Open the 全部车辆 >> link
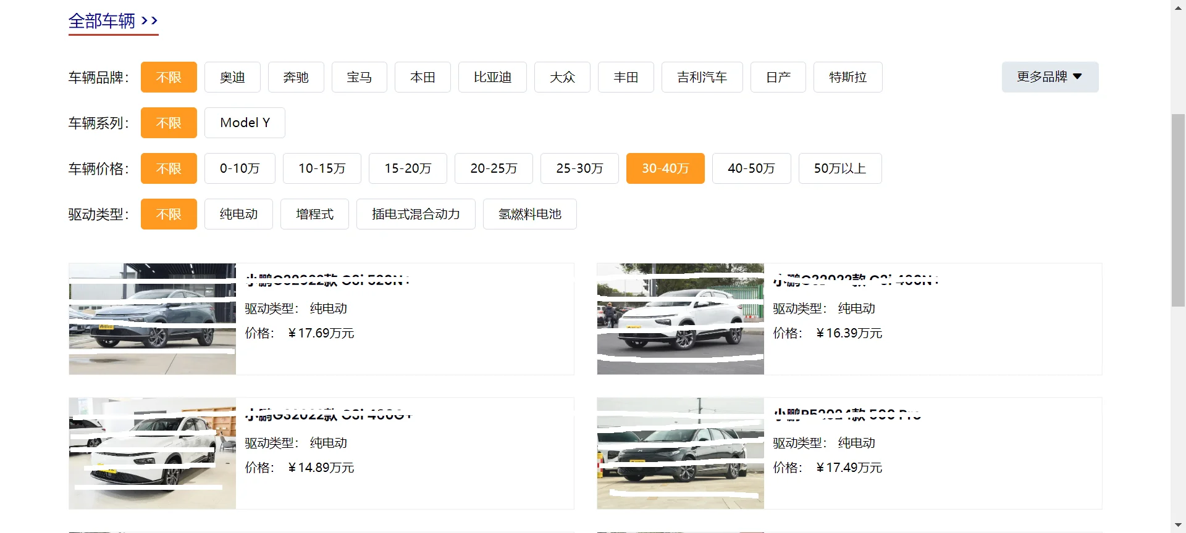The height and width of the screenshot is (533, 1186). [113, 22]
